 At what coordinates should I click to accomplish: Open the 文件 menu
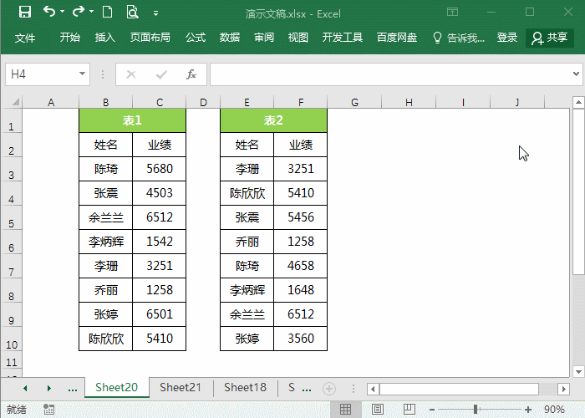pos(25,38)
